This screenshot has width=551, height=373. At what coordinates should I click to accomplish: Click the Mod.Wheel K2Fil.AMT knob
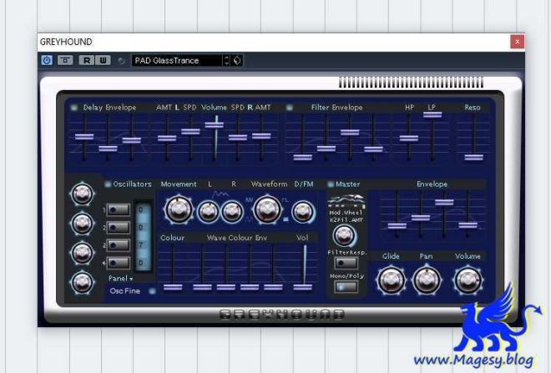pyautogui.click(x=344, y=235)
